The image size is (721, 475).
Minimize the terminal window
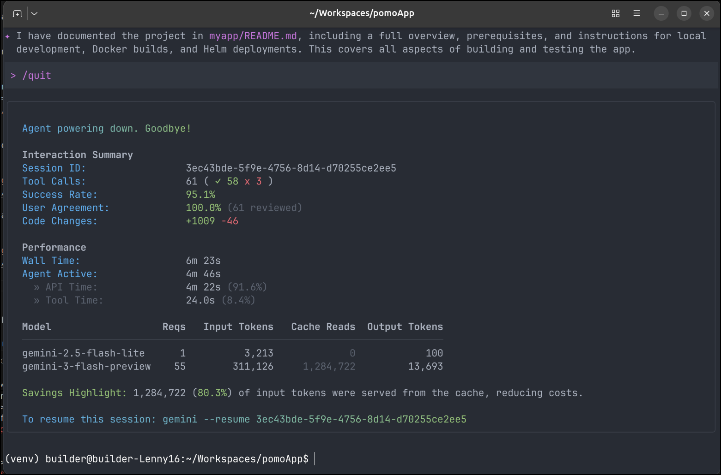(x=661, y=13)
